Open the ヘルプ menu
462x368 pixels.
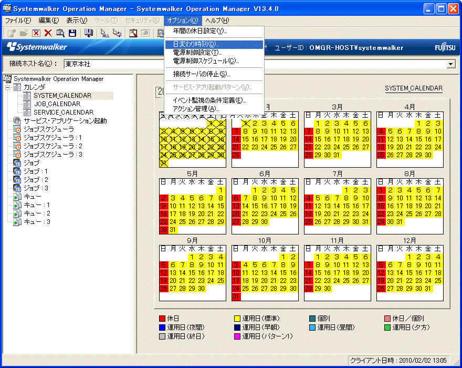[217, 21]
